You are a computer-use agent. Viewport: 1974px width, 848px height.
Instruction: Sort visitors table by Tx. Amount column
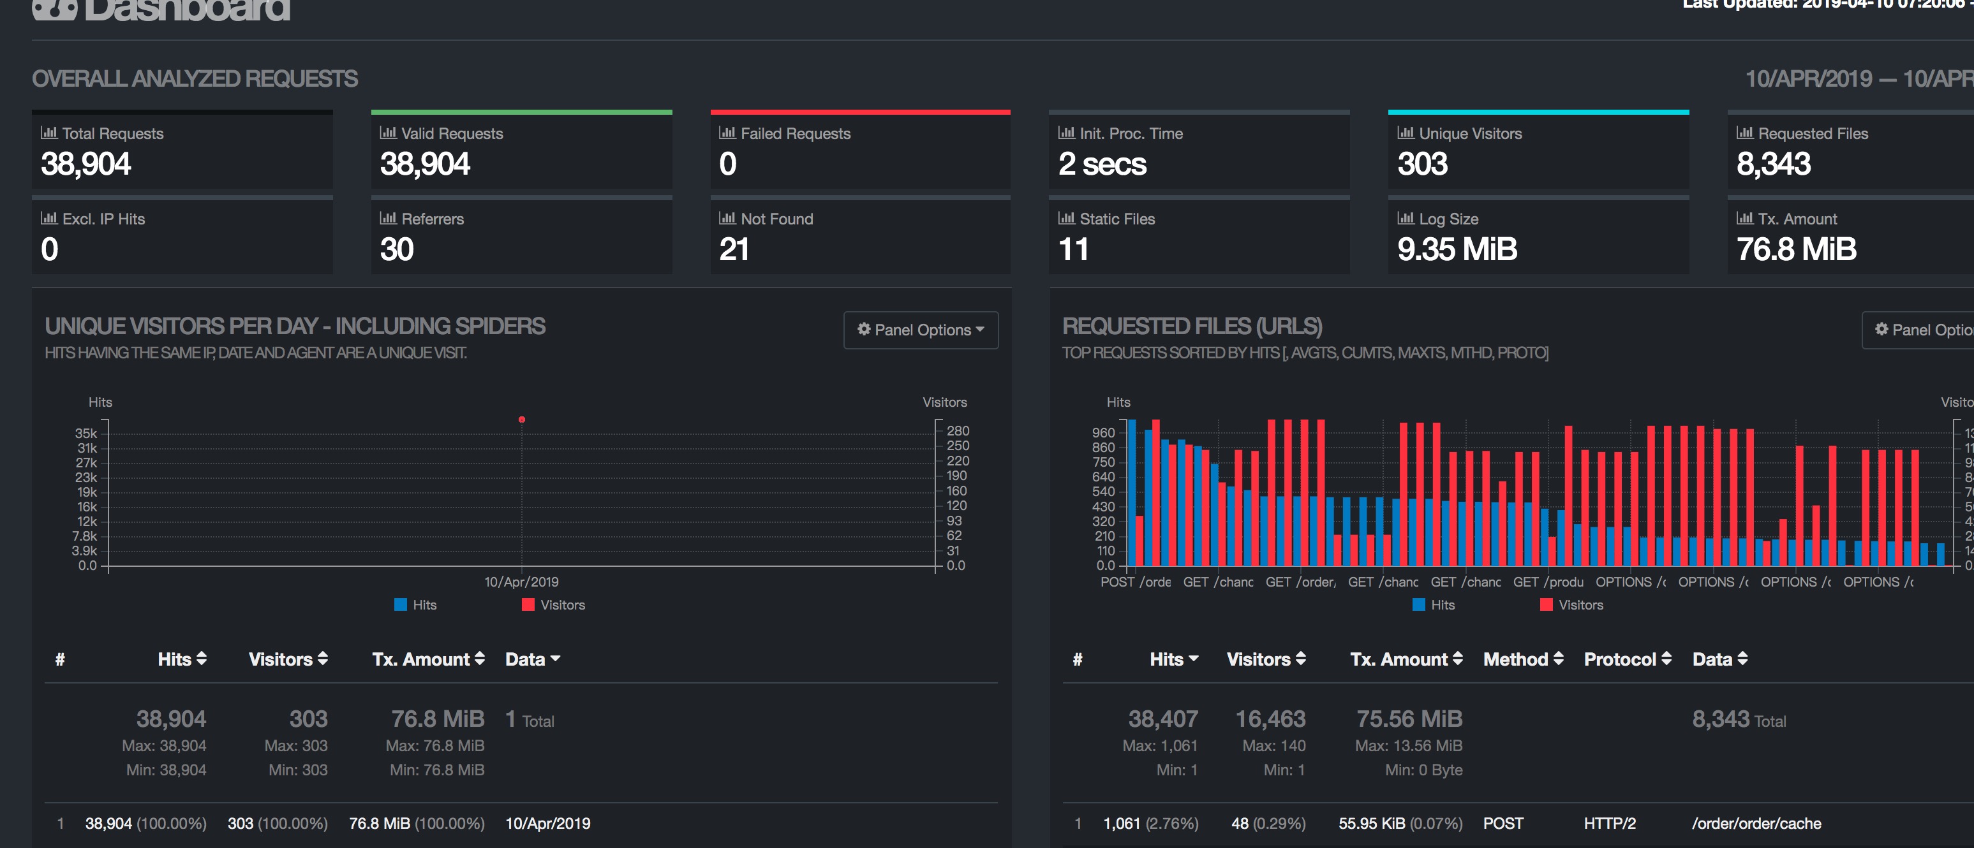(428, 659)
